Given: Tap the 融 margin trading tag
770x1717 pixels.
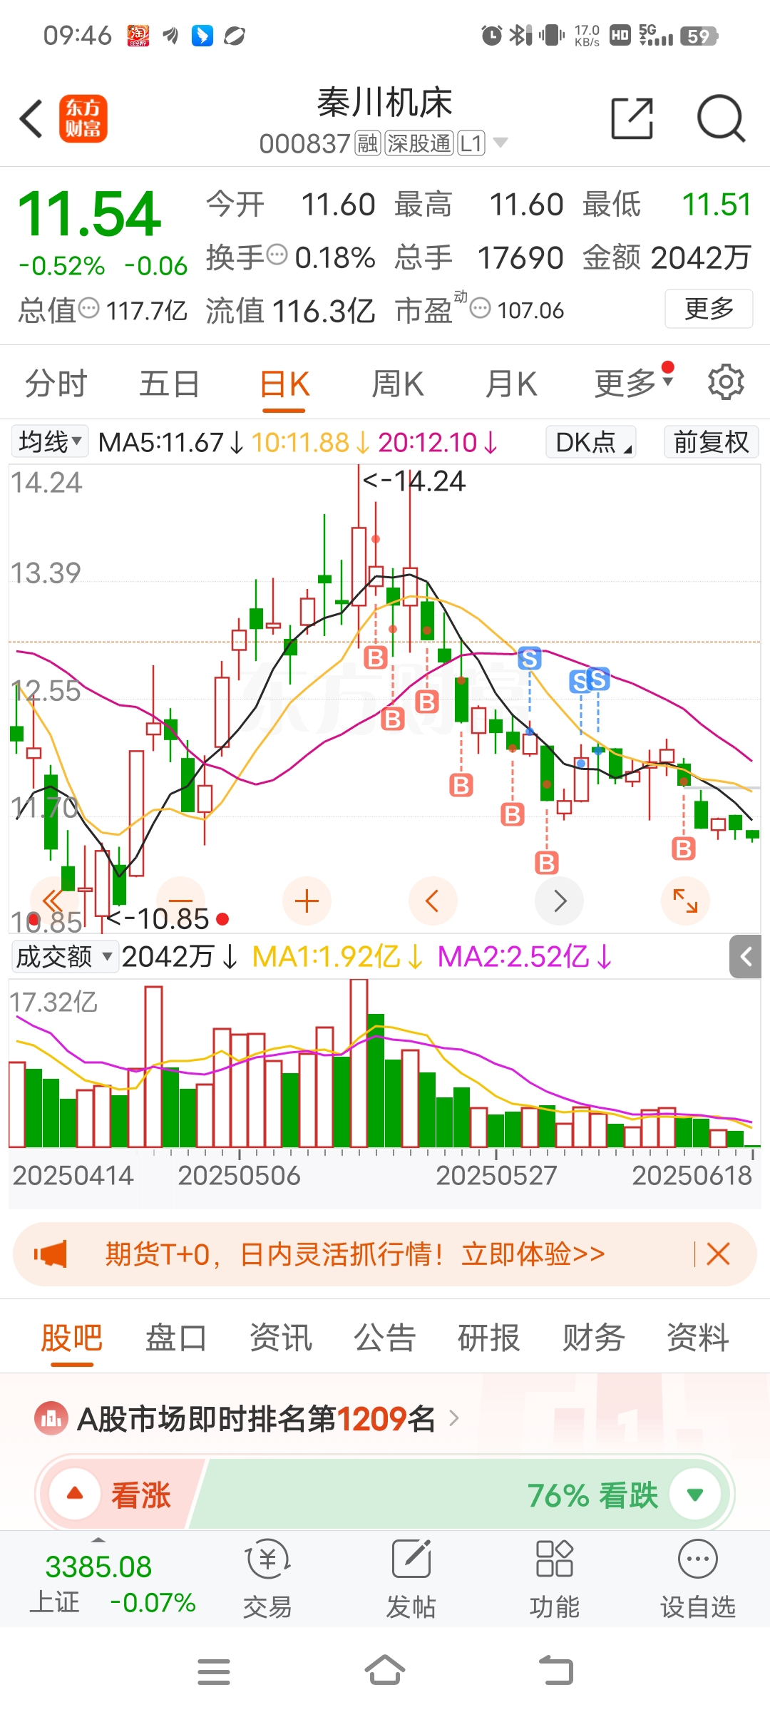Looking at the screenshot, I should click(368, 143).
